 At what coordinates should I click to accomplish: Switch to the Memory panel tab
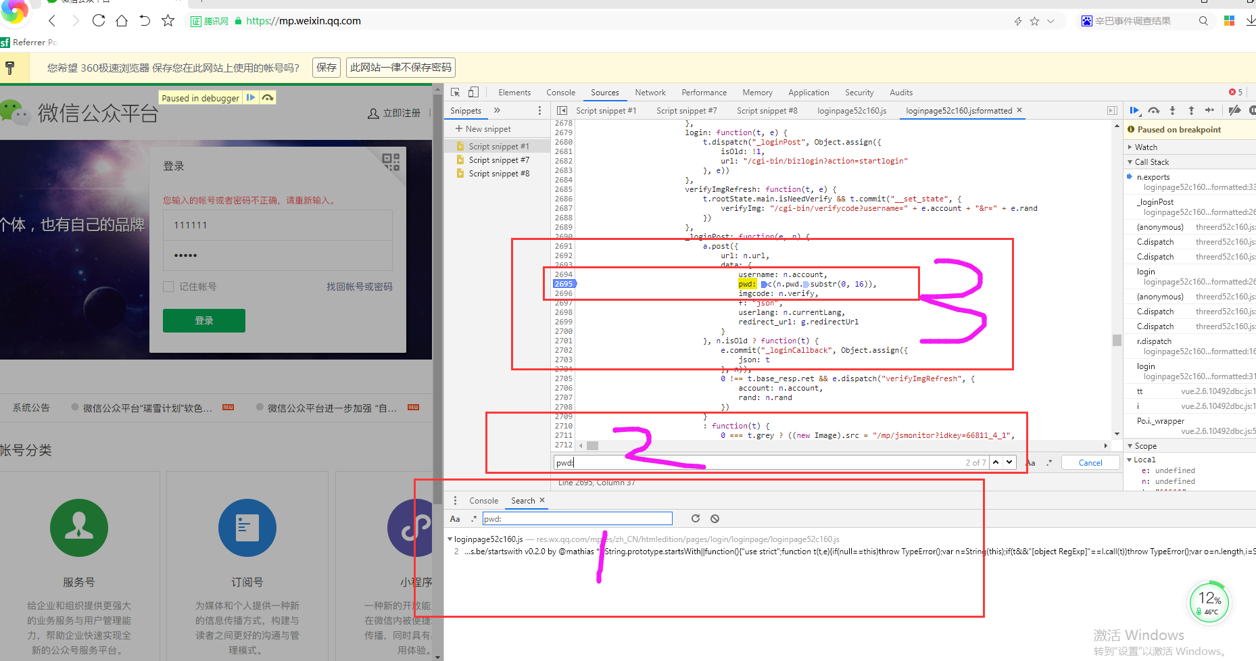pyautogui.click(x=757, y=93)
